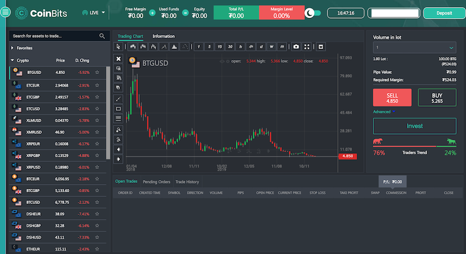Toggle favorite star for DSHEUR
This screenshot has width=466, height=254.
coord(97,214)
